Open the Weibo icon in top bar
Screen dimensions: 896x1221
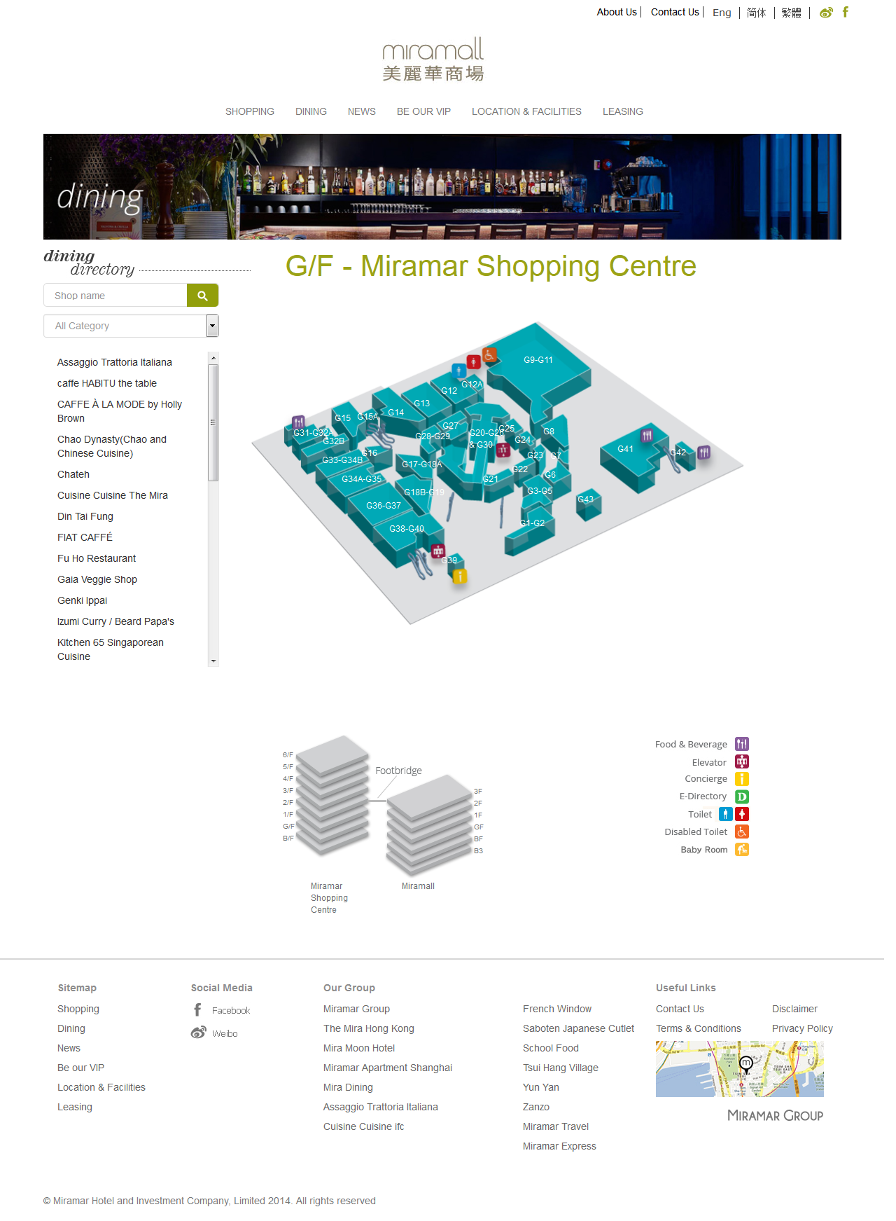[x=826, y=13]
